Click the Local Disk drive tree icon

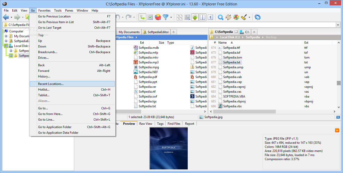[11, 46]
